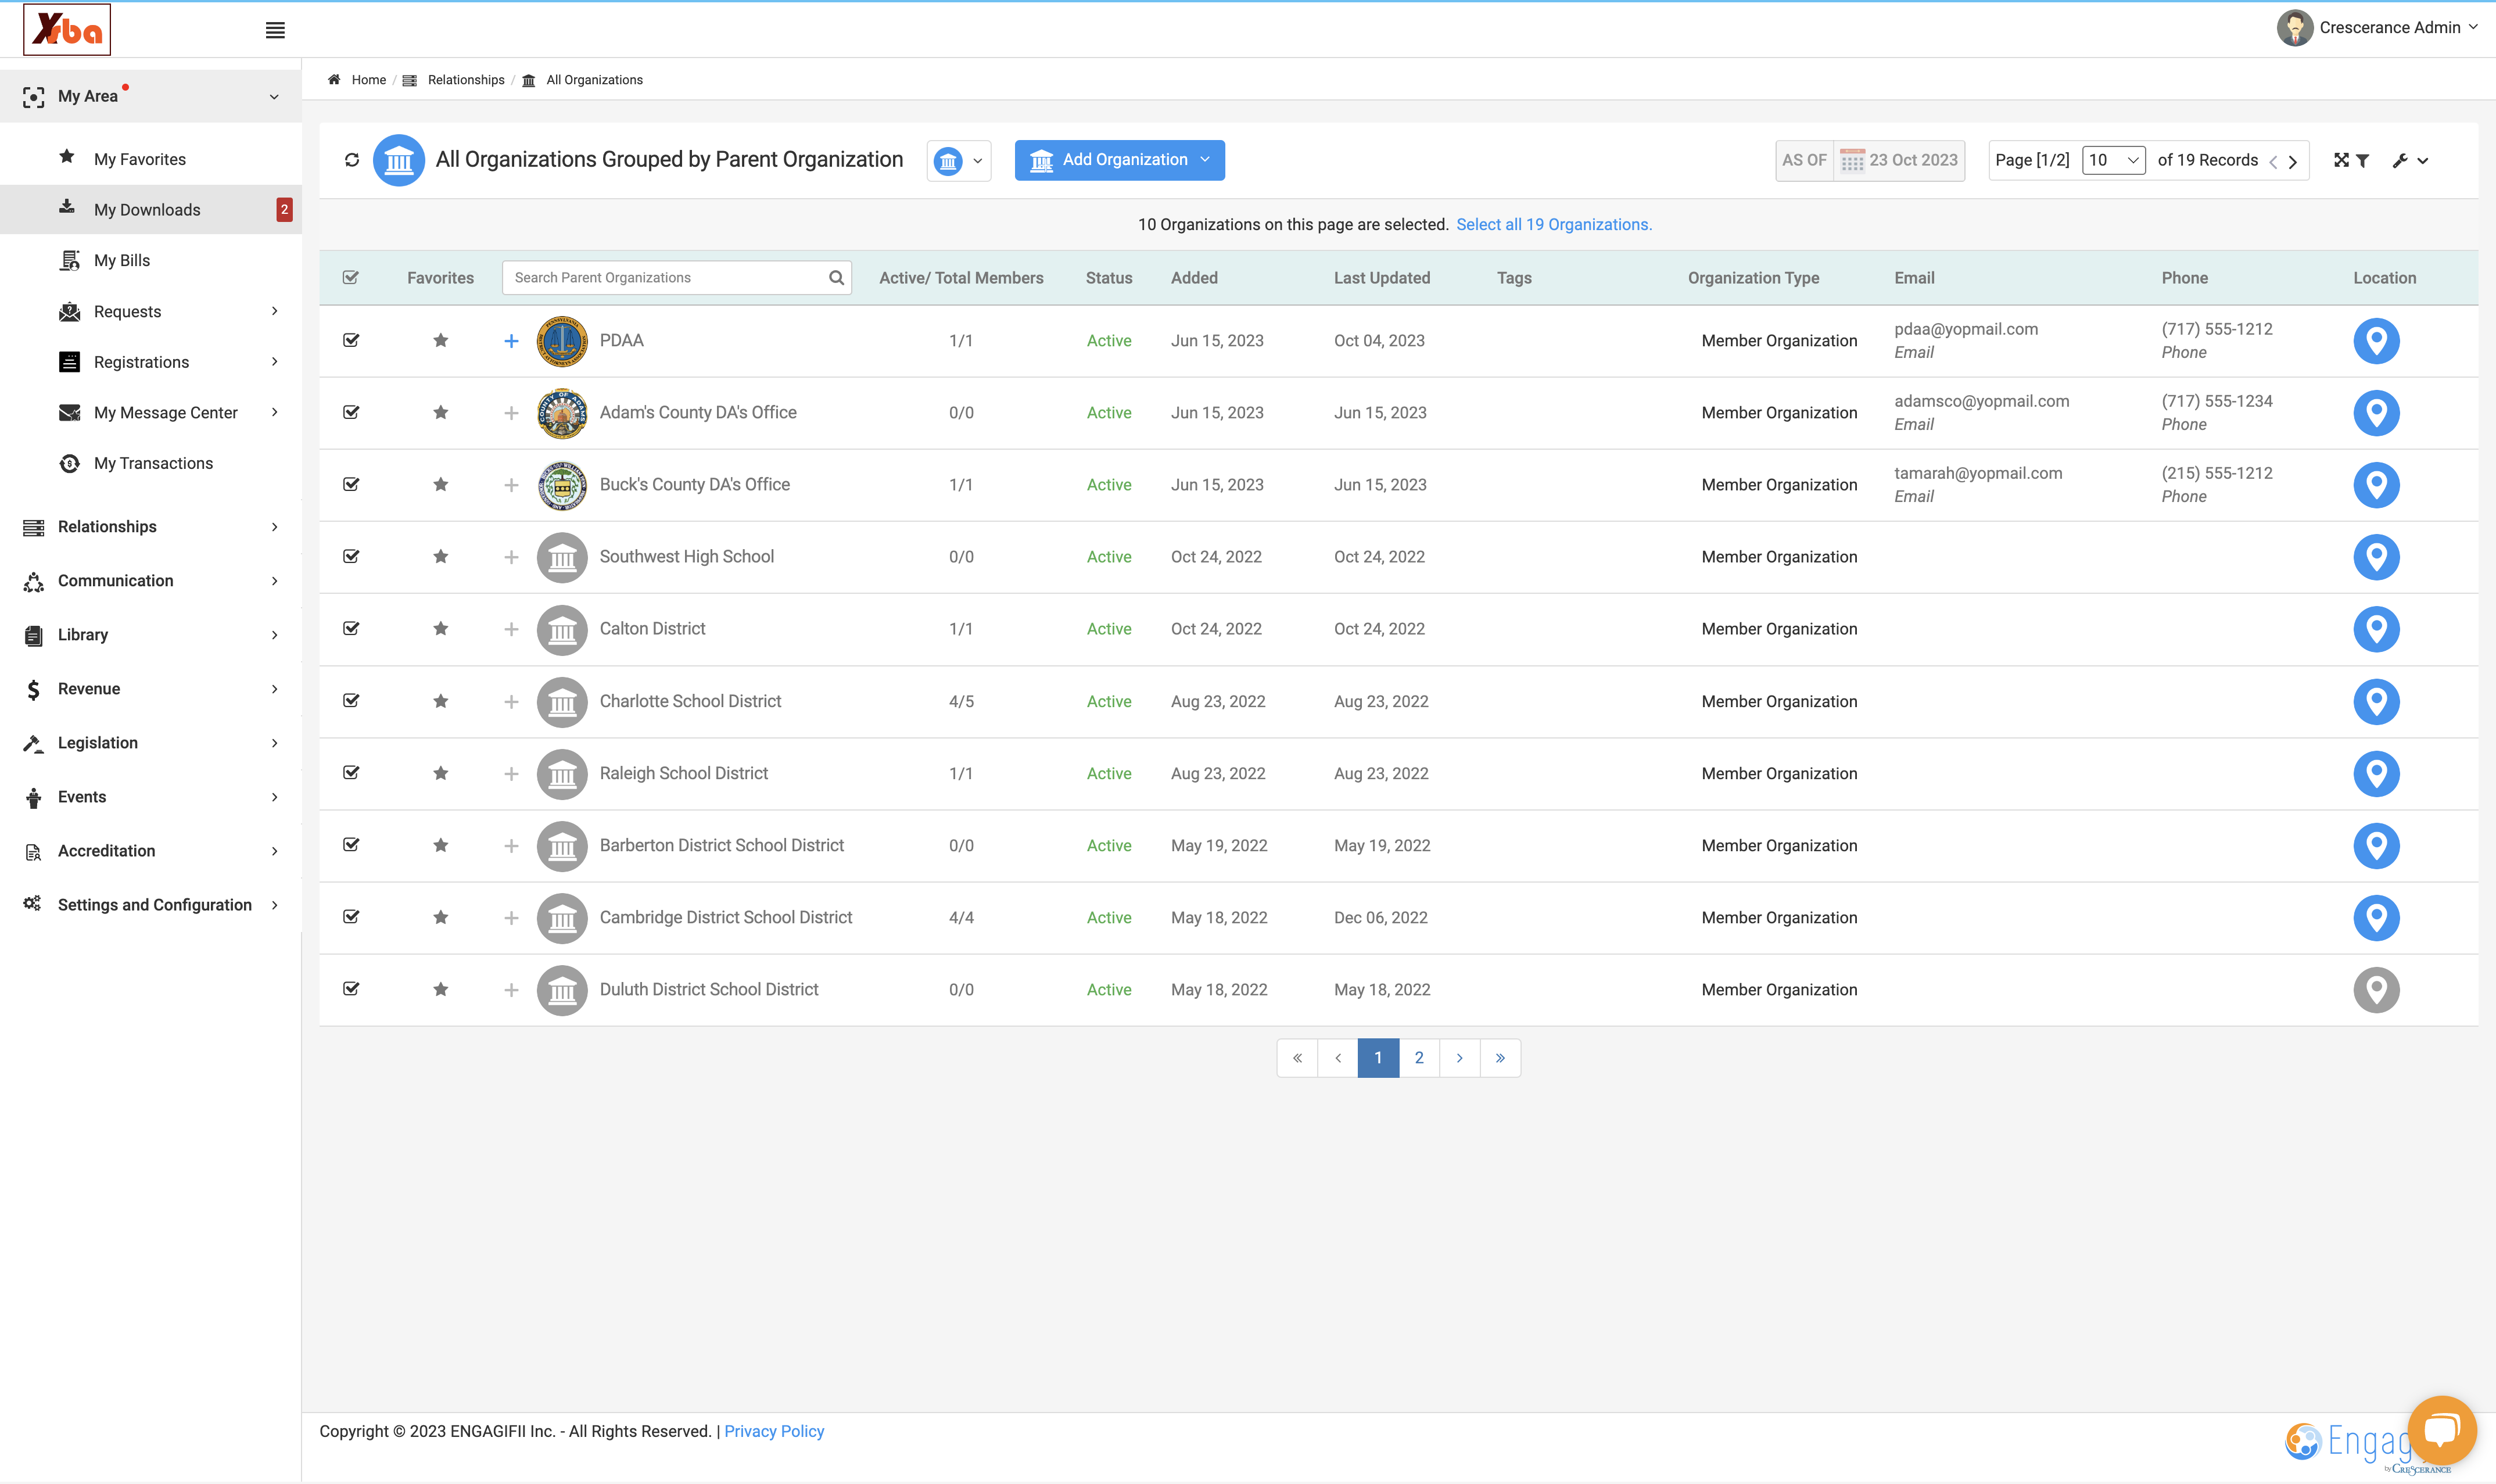Favorite PDAA with its star icon

click(441, 340)
